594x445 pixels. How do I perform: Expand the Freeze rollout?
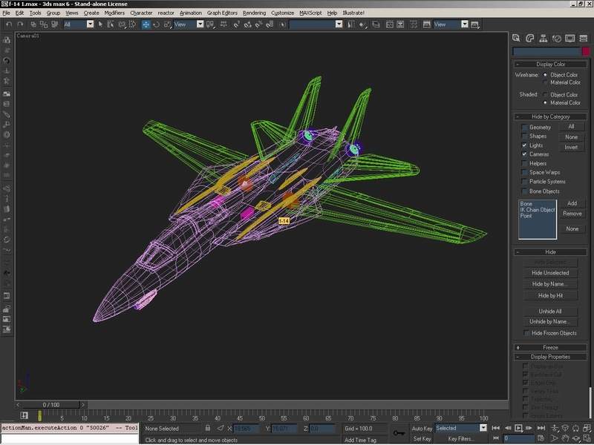550,347
